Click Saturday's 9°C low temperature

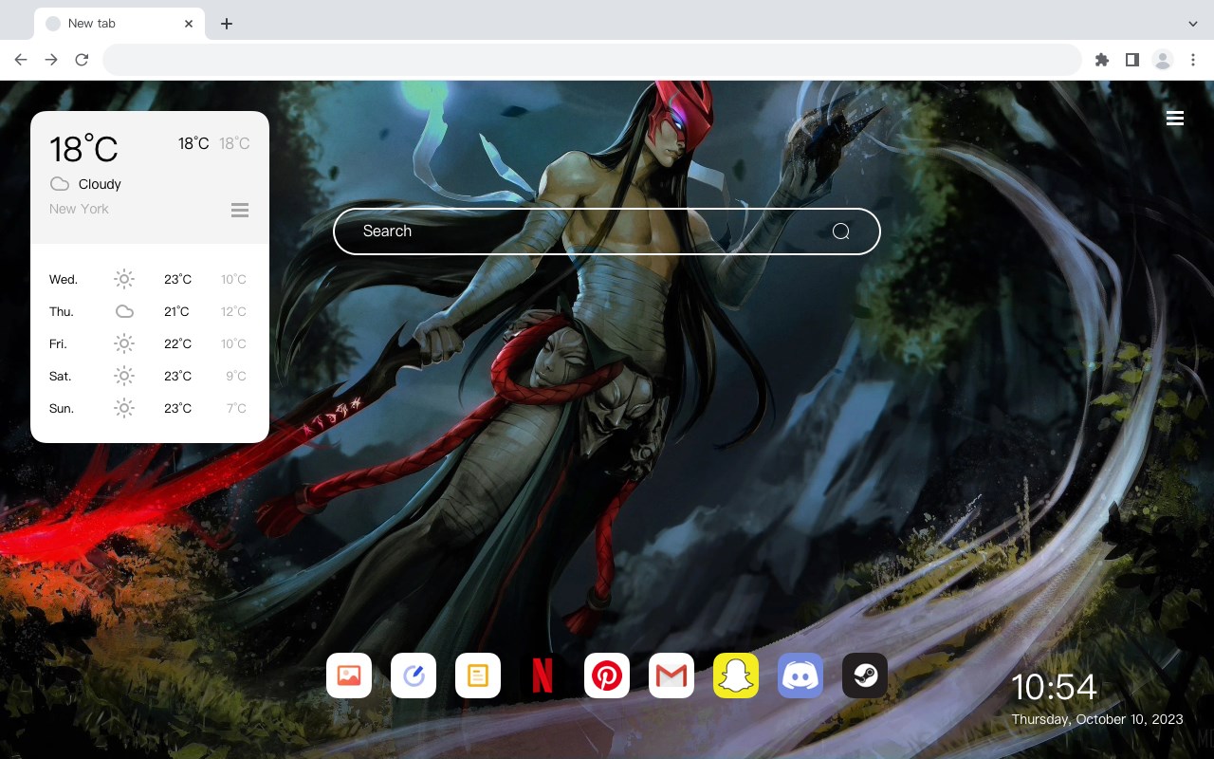[236, 377]
